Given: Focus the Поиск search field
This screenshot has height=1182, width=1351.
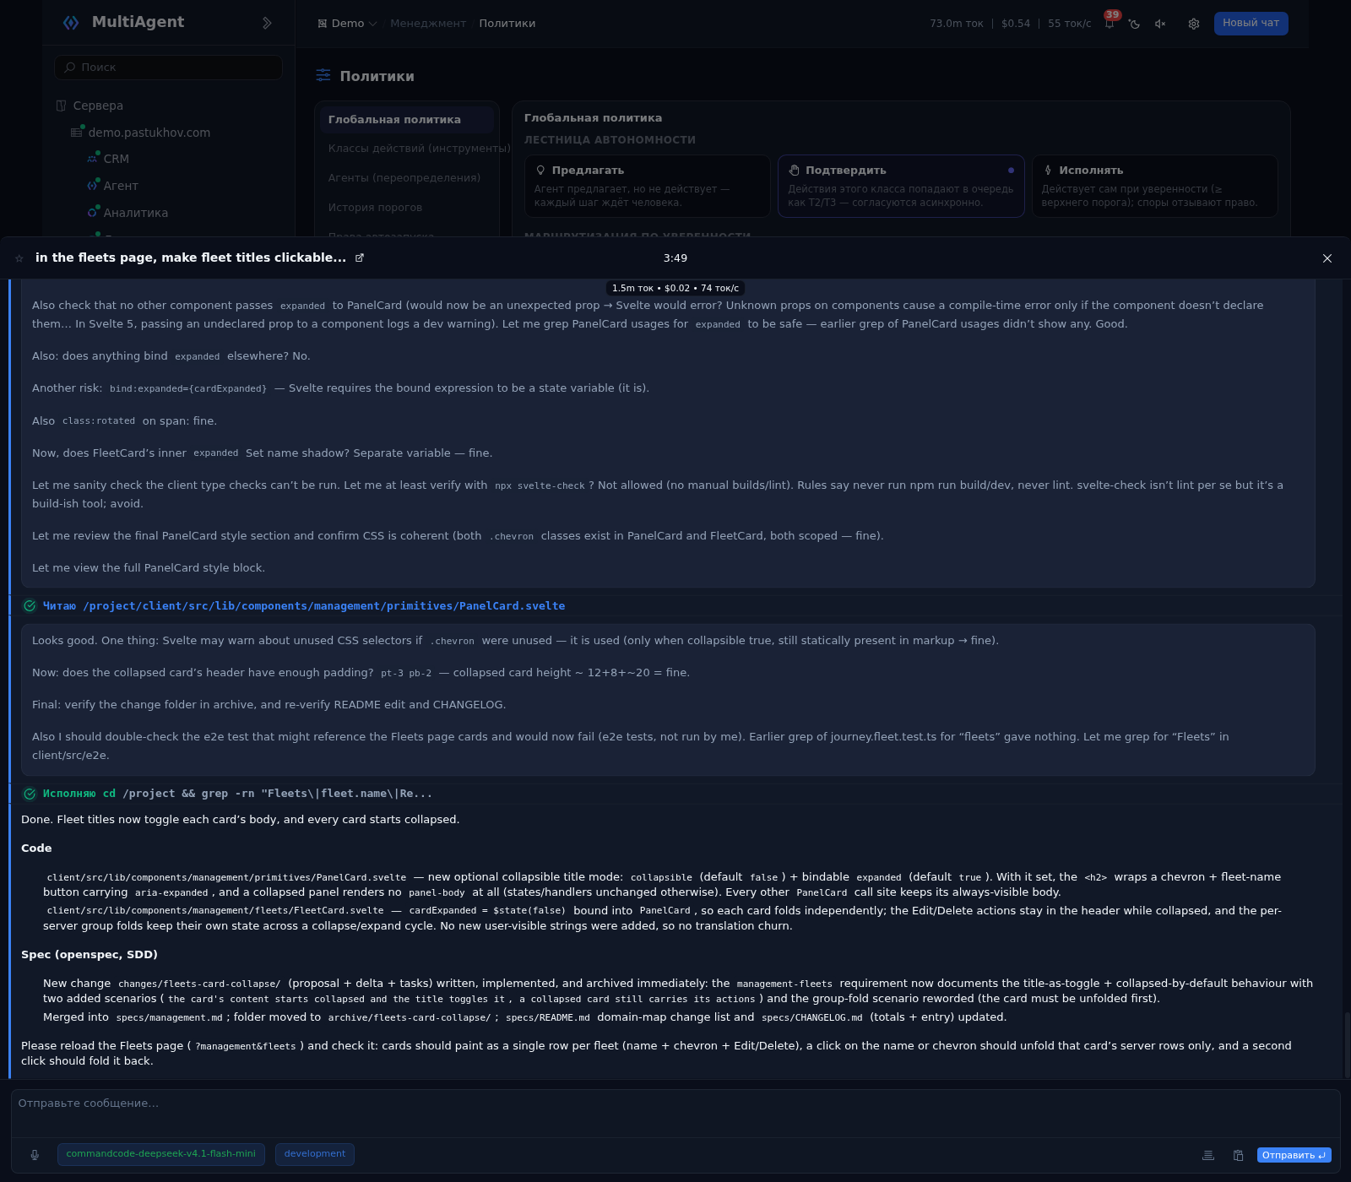Looking at the screenshot, I should point(169,68).
